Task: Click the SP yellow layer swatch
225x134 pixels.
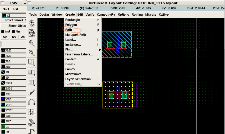Action: [3, 78]
